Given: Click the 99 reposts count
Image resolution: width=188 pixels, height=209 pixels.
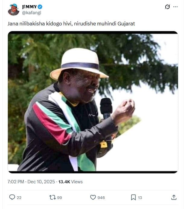Looking at the screenshot, I should pyautogui.click(x=59, y=198).
